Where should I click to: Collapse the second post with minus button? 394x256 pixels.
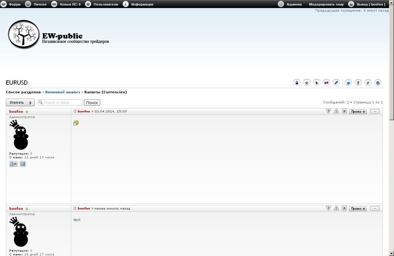point(375,209)
